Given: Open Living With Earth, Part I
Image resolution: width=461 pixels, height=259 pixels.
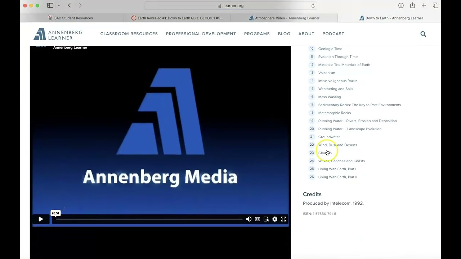Looking at the screenshot, I should coord(337,169).
